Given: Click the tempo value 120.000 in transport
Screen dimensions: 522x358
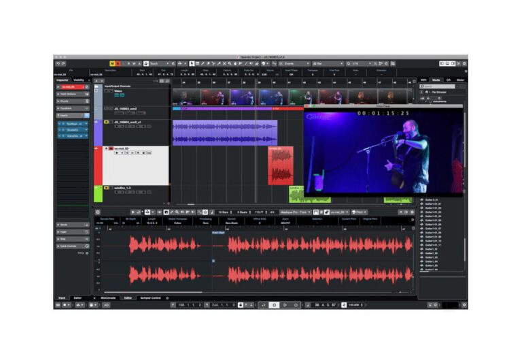Looking at the screenshot, I should 355,305.
